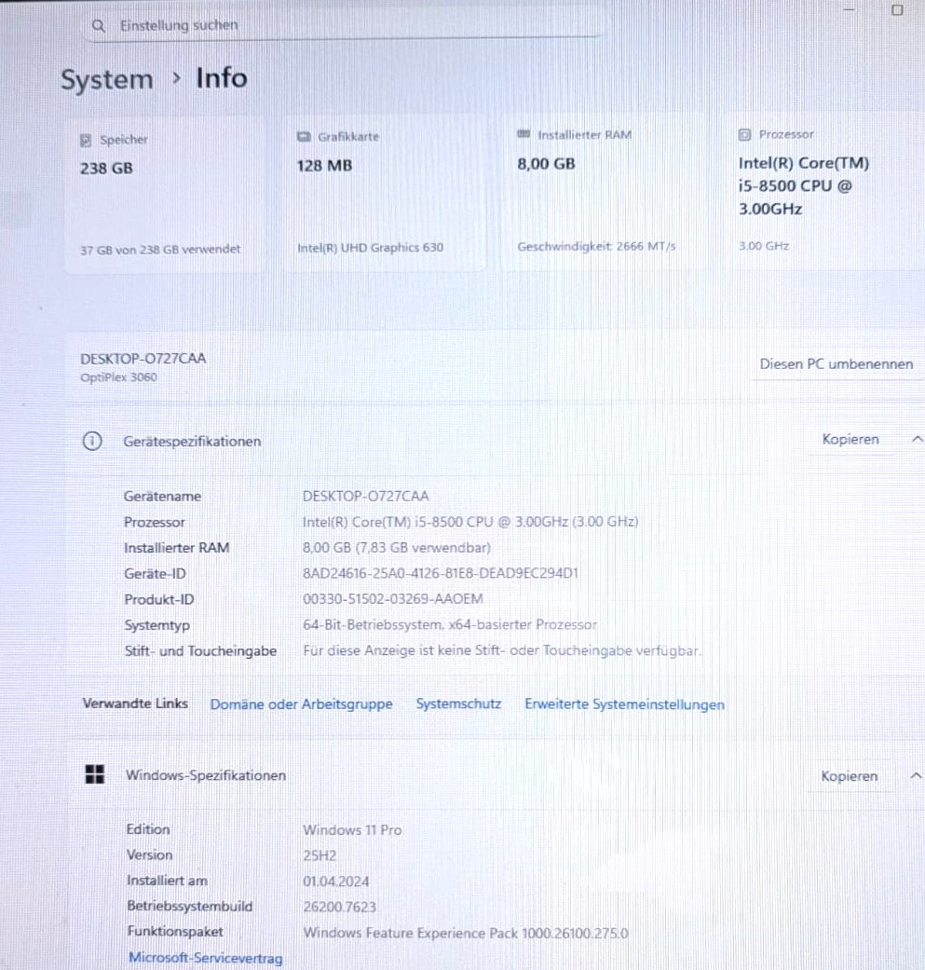Click the 'OptiPlex 3060' model text
Image resolution: width=925 pixels, height=970 pixels.
coord(118,377)
